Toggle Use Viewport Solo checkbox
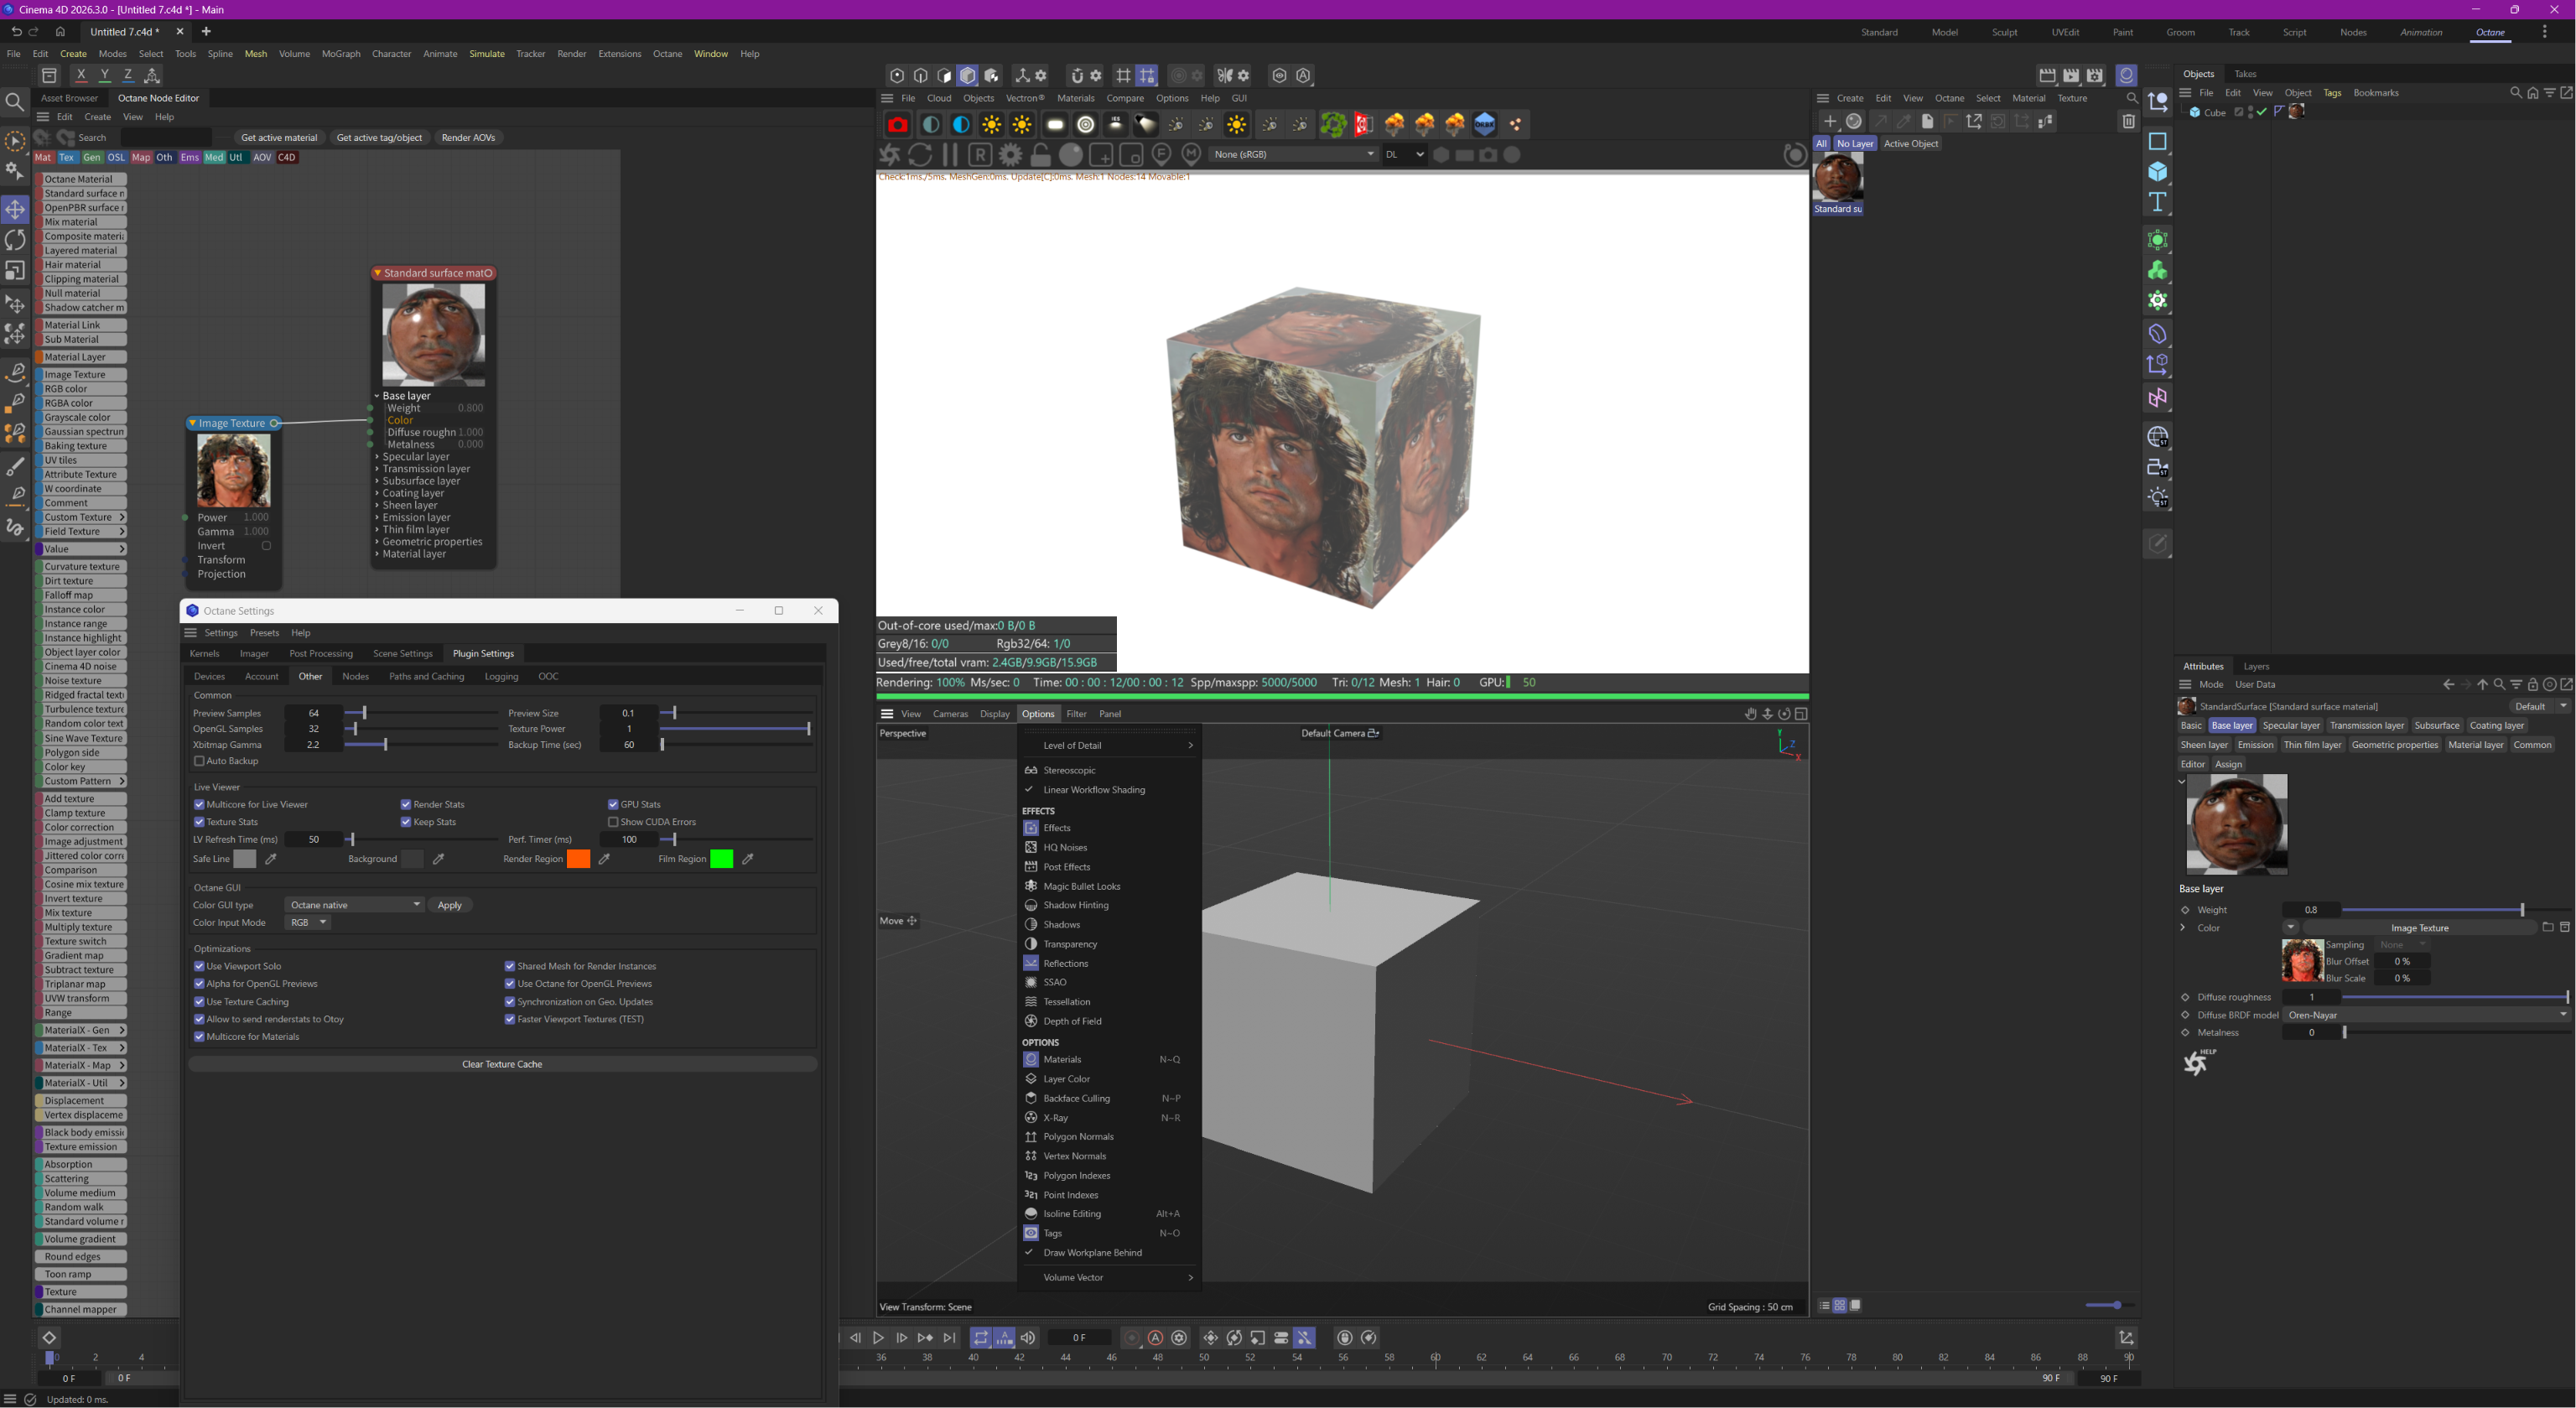Screen dimensions: 2576x1408 (x=199, y=967)
